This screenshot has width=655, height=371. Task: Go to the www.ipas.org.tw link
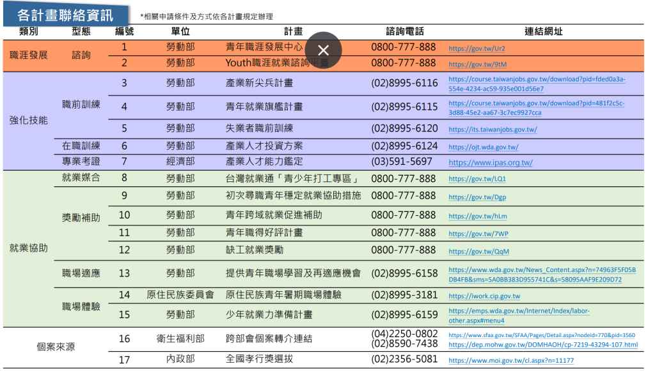(490, 163)
